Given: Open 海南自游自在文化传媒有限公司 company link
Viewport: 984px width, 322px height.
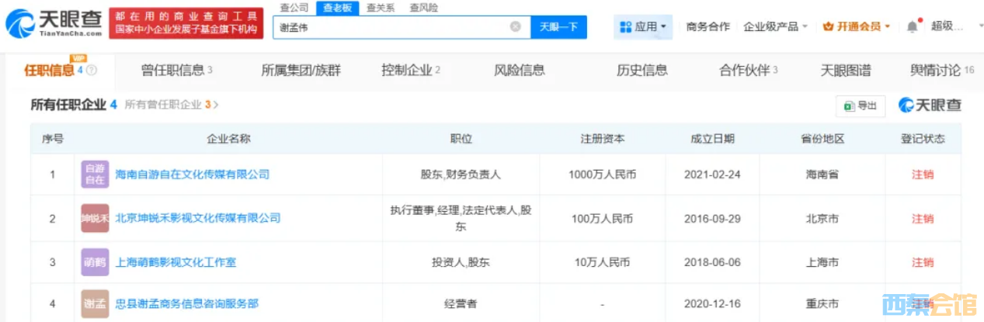Looking at the screenshot, I should coord(192,175).
